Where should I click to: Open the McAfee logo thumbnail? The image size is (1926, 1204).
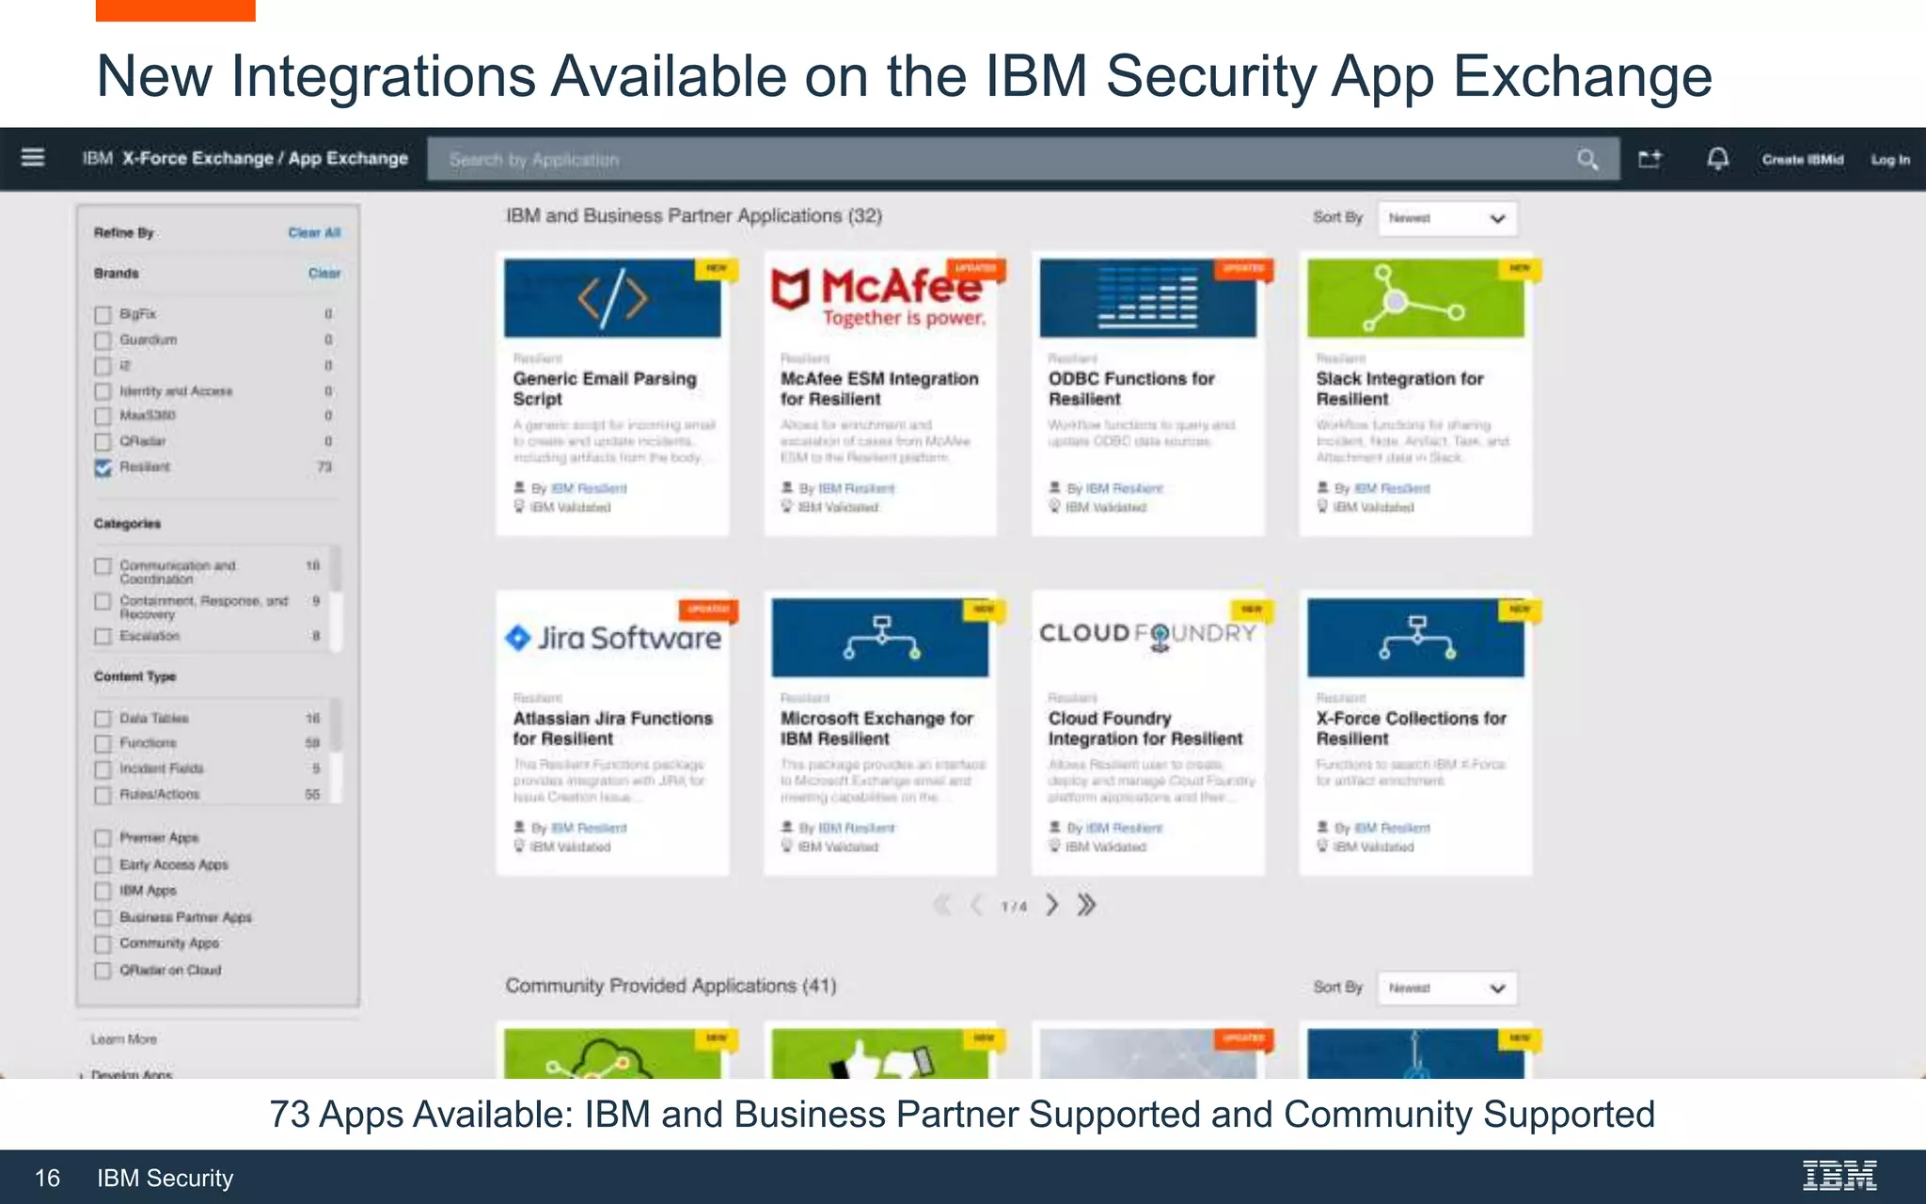tap(880, 298)
